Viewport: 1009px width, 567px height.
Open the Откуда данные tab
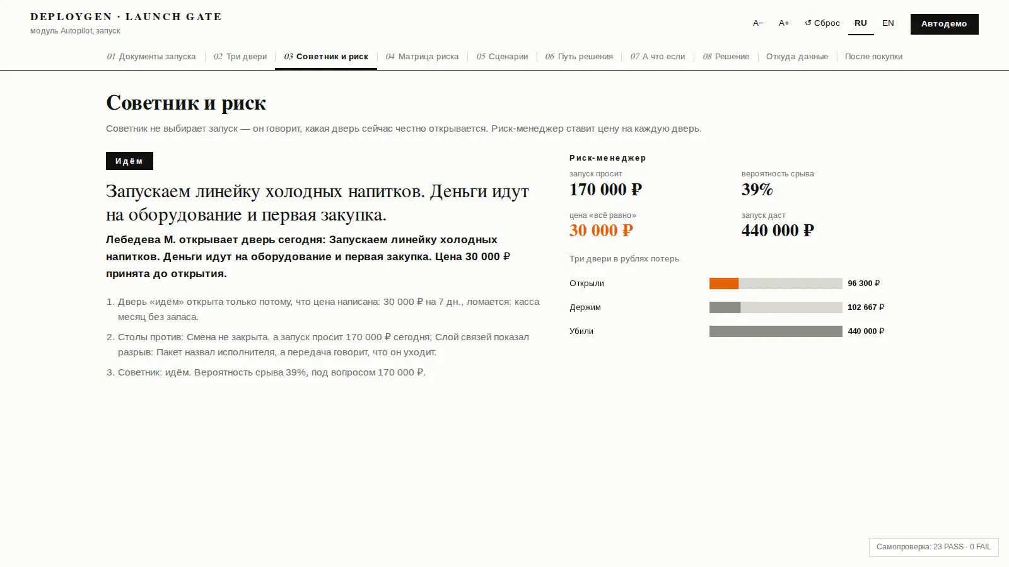click(797, 57)
